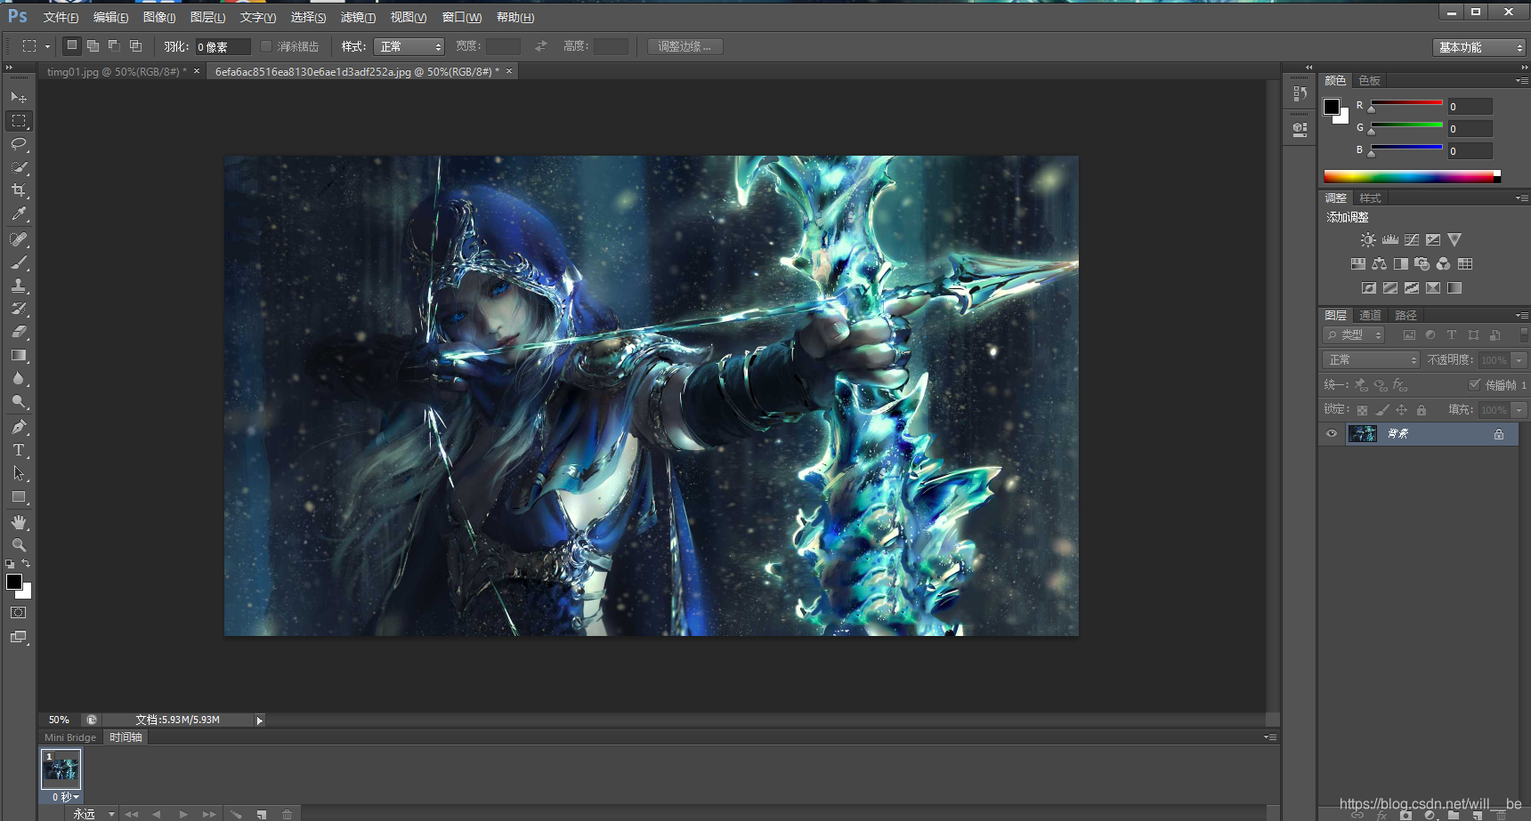
Task: Add a Hue/Saturation adjustment
Action: [1357, 264]
